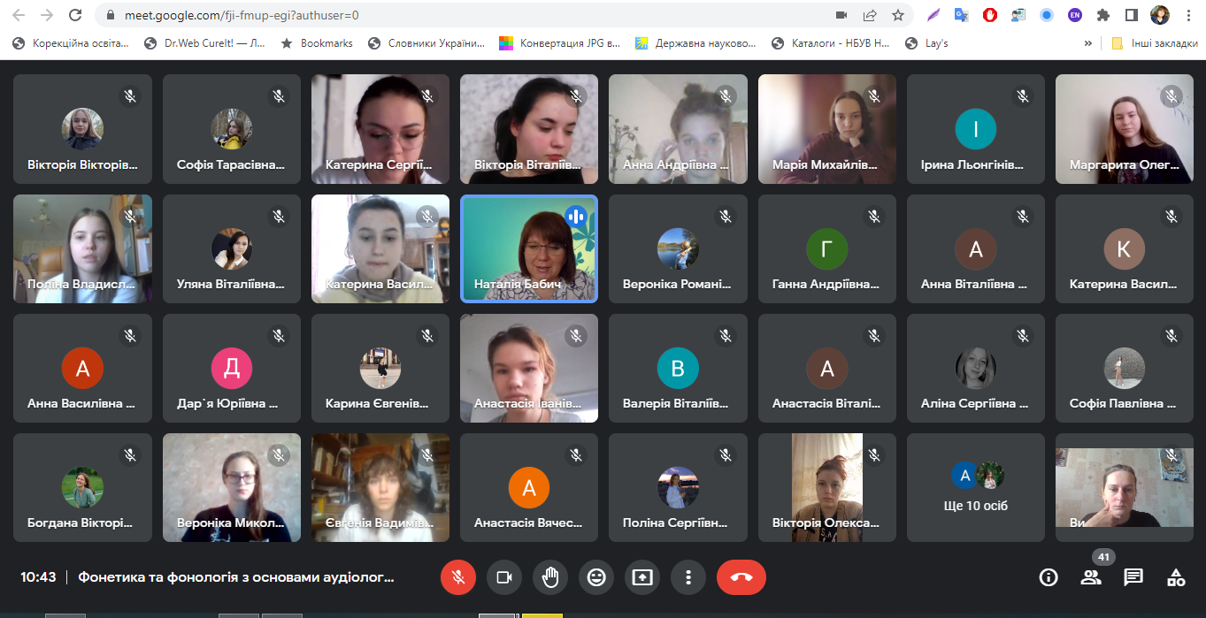Open the 'Інші закладки' bookmarks folder
Image resolution: width=1206 pixels, height=618 pixels.
(x=1155, y=42)
